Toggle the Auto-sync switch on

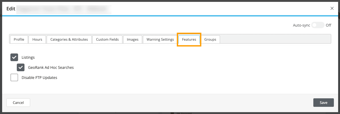tap(318, 25)
